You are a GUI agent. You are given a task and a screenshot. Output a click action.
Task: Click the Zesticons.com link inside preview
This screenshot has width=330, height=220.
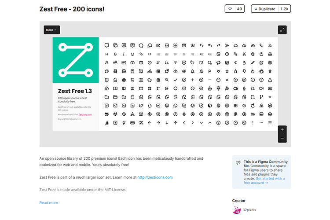click(x=85, y=114)
